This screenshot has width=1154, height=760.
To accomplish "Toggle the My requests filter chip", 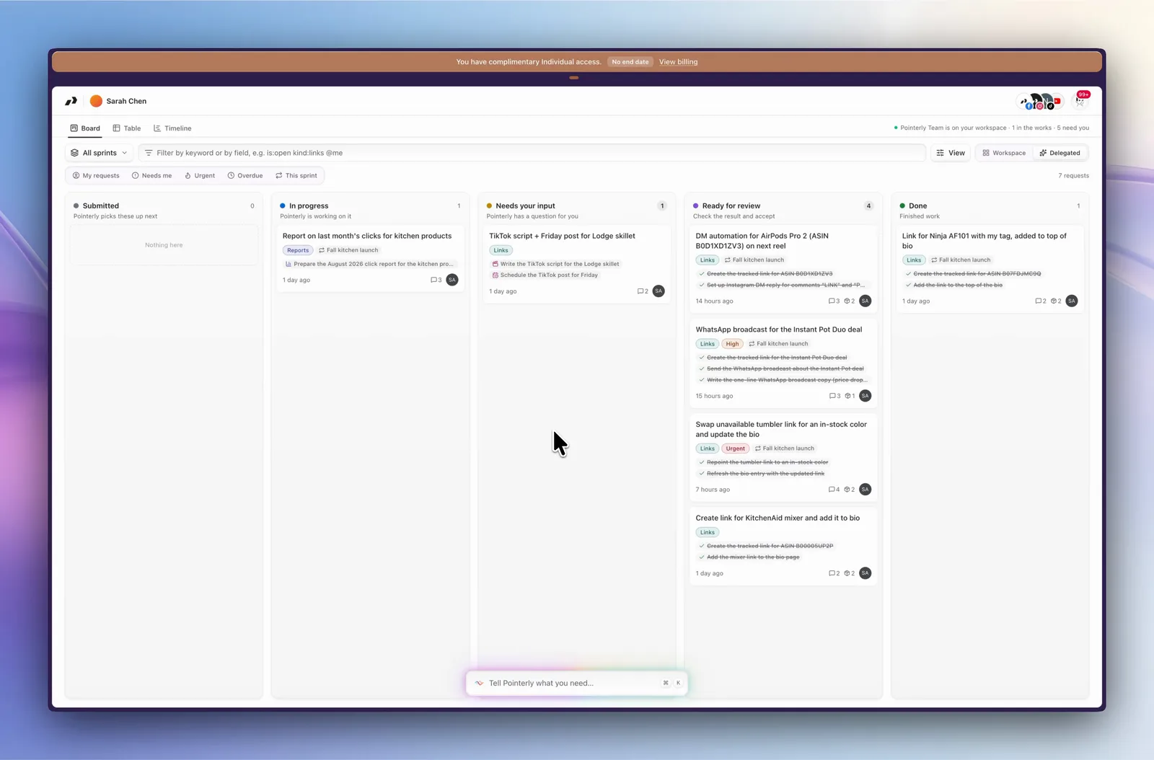I will tap(96, 175).
